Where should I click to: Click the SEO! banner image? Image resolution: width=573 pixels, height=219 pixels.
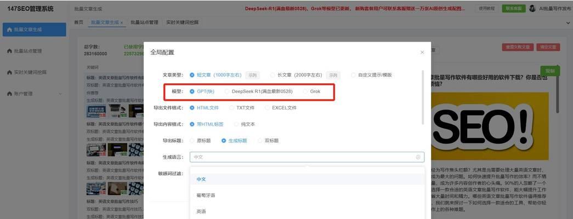[490, 126]
